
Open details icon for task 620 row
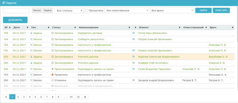point(134,57)
